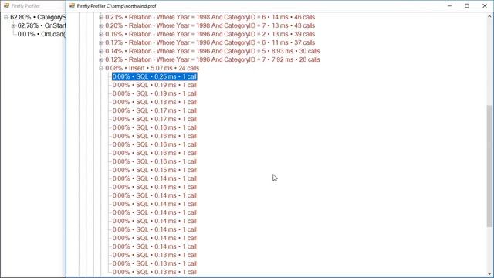Screen dimensions: 494x278
Task: Collapse the 62.80% CategoryS node in background window
Action: pyautogui.click(x=6, y=17)
